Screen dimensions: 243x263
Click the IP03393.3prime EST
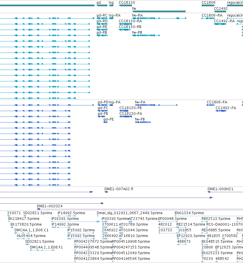point(76,222)
